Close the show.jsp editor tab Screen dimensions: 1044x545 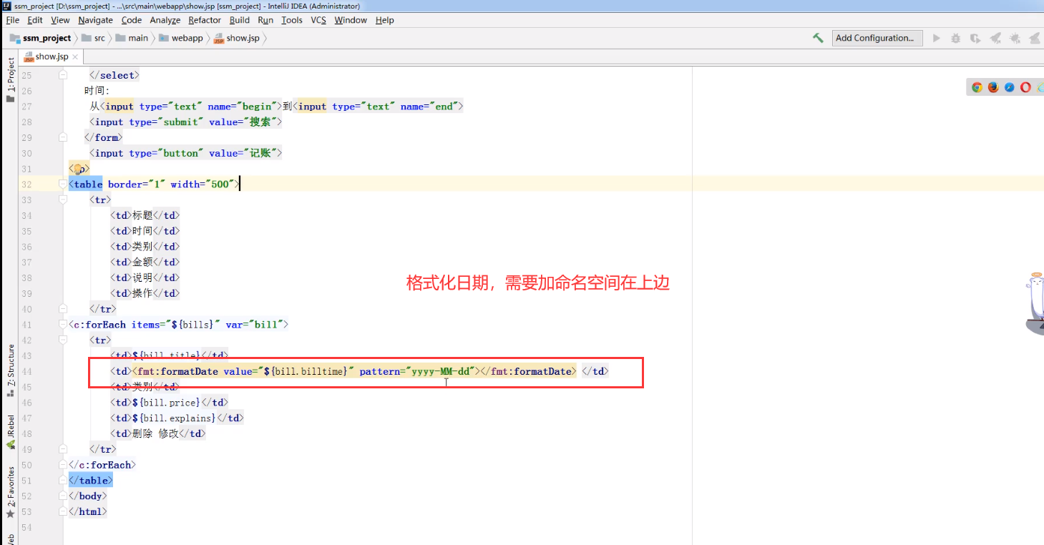(x=77, y=57)
